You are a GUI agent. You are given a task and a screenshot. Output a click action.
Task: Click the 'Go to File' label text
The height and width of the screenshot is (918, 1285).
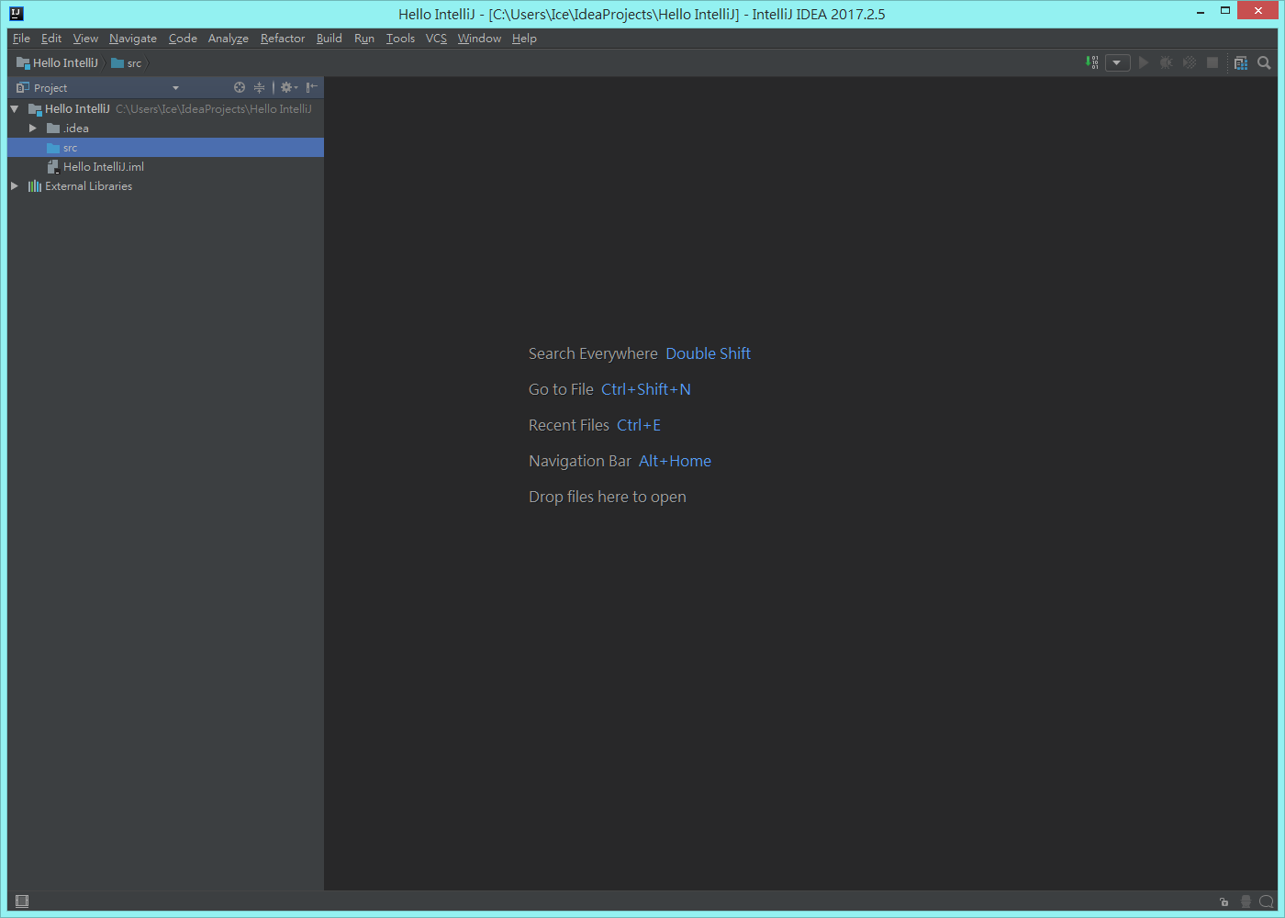point(561,389)
